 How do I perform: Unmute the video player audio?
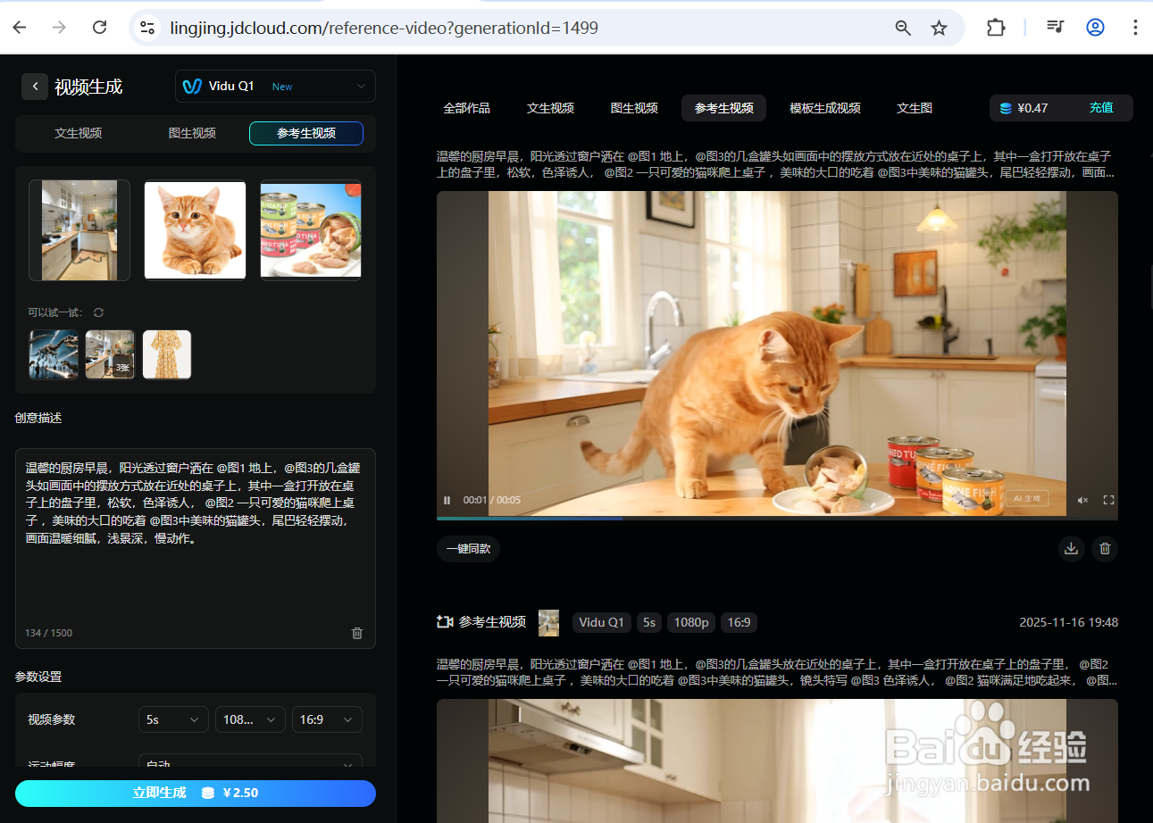click(x=1082, y=500)
